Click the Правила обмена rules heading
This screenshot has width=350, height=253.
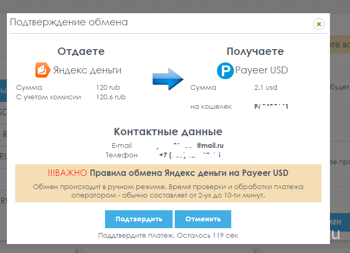[189, 173]
